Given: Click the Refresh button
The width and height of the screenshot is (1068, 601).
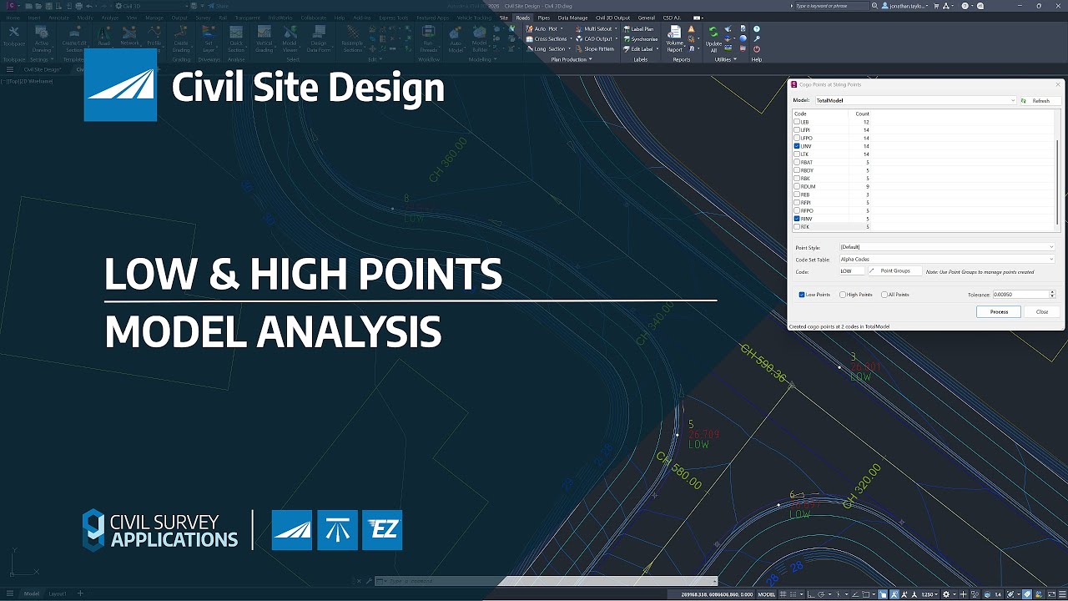Looking at the screenshot, I should point(1040,100).
